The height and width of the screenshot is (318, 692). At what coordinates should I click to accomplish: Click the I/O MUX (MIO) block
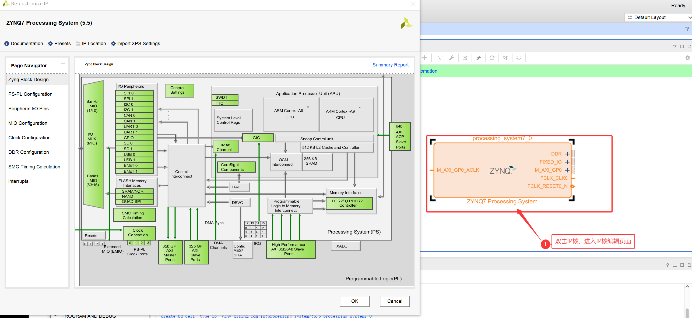click(93, 144)
